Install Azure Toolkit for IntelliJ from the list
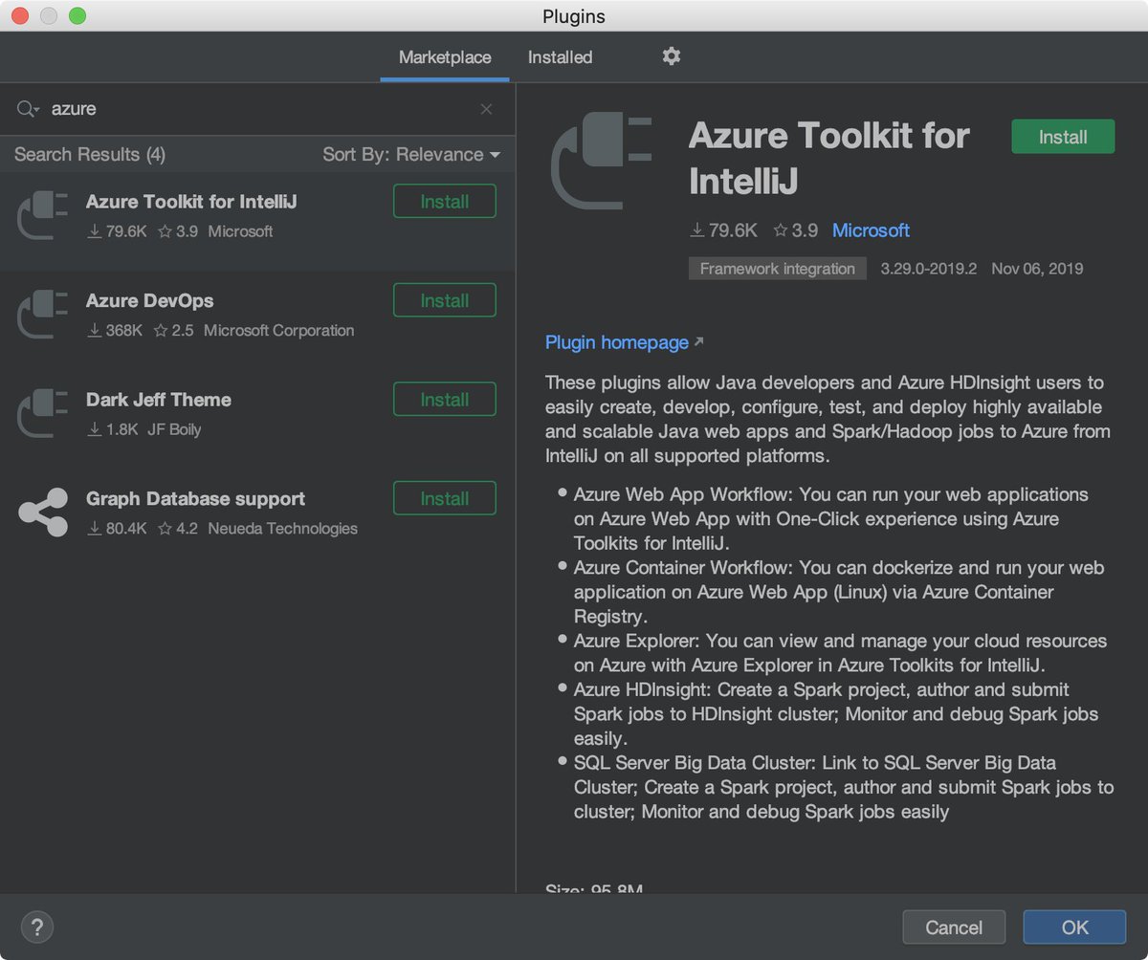Viewport: 1148px width, 960px height. [445, 202]
